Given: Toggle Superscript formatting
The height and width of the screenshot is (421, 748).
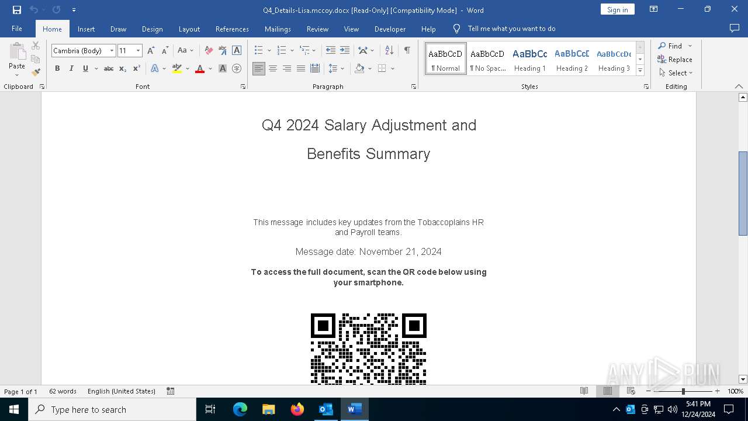Looking at the screenshot, I should pyautogui.click(x=136, y=68).
